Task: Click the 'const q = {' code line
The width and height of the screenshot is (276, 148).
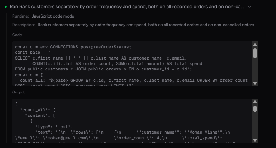Action: point(29,75)
